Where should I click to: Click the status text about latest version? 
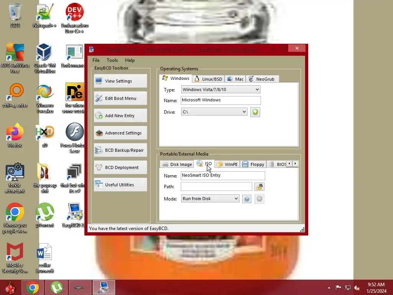tap(129, 229)
